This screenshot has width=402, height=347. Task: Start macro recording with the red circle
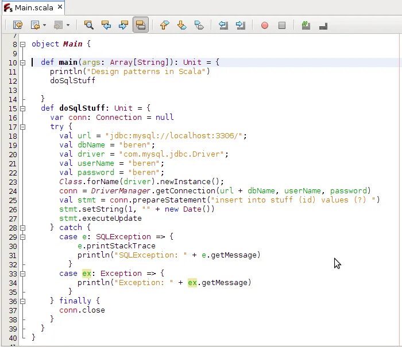coord(265,25)
